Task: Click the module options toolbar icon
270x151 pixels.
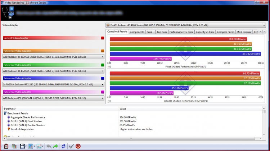Action: [x=6, y=146]
